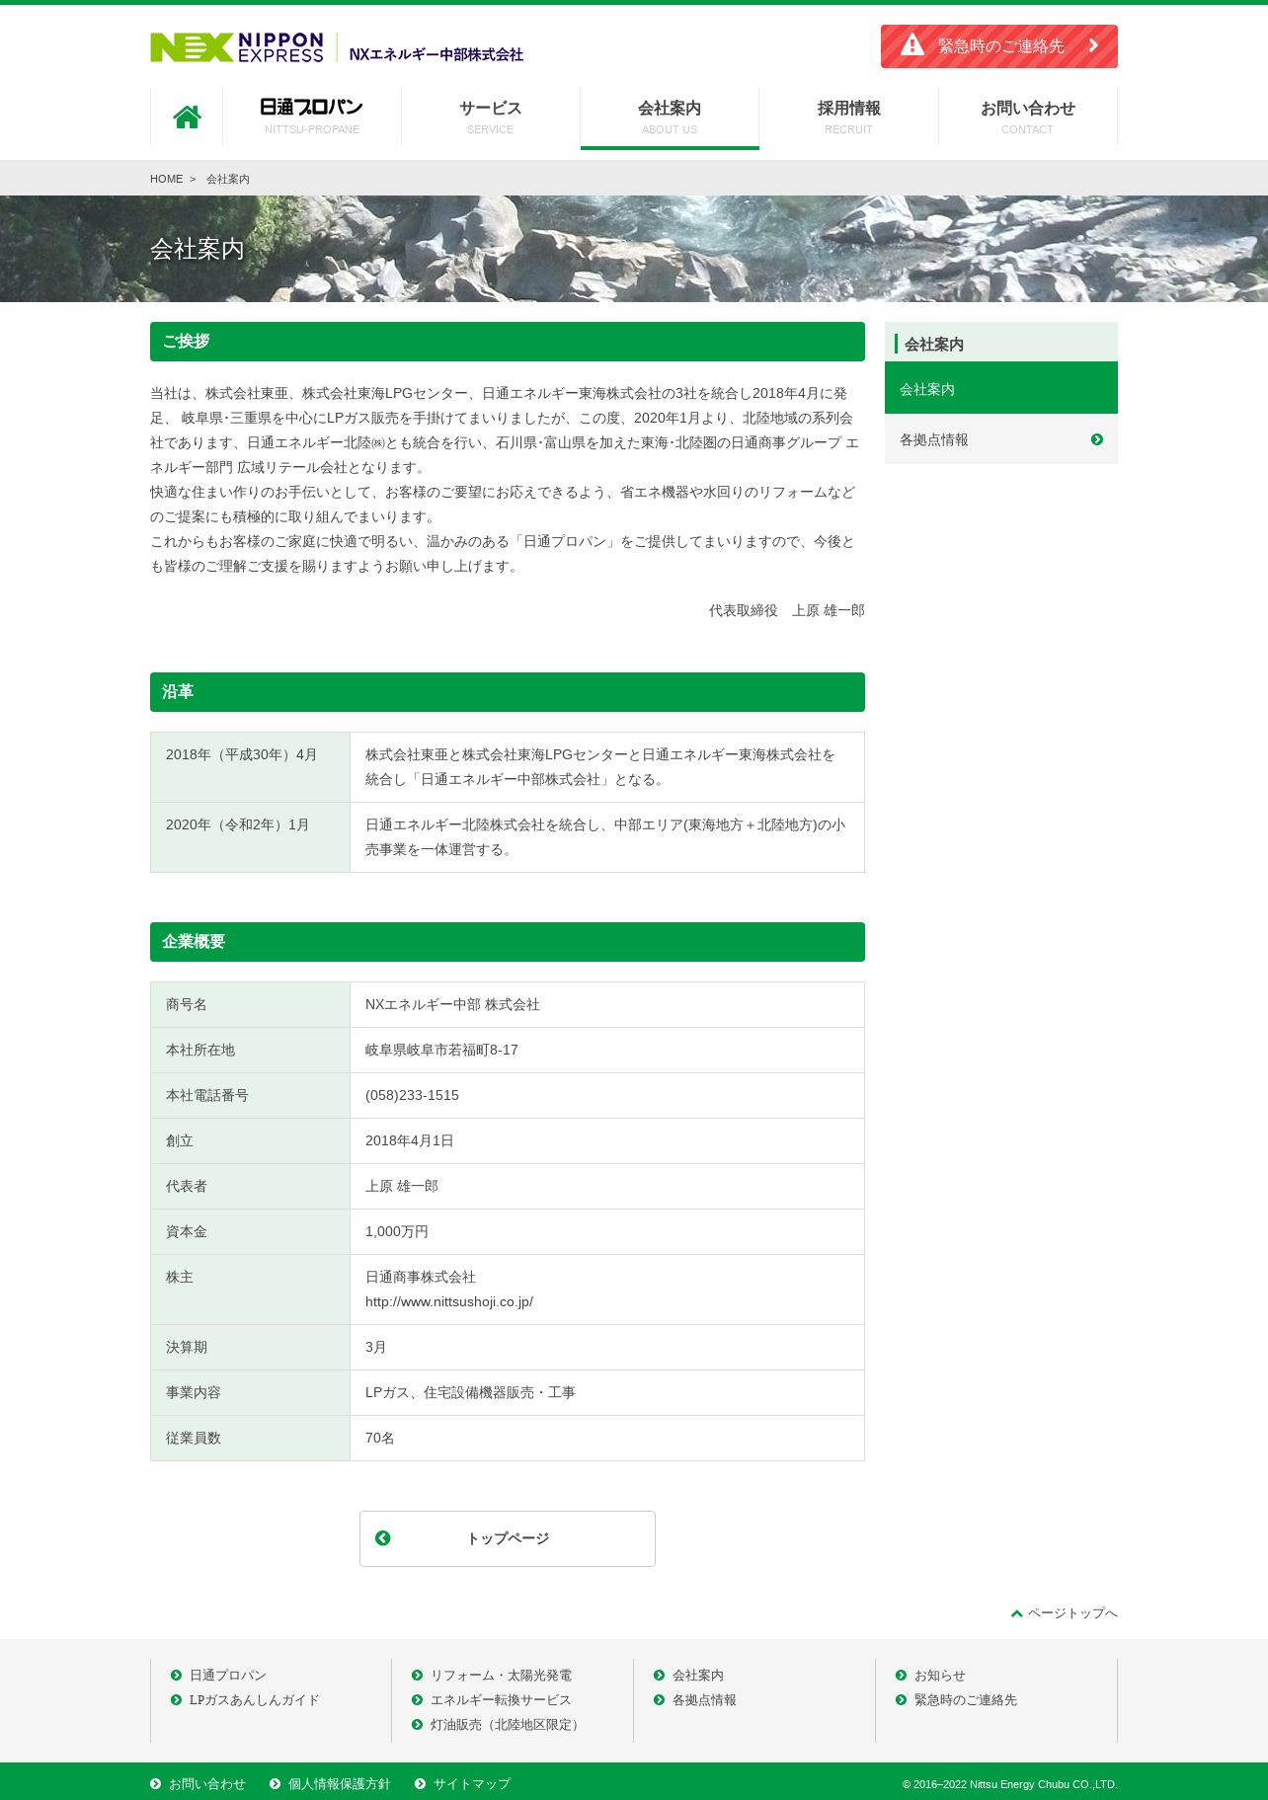This screenshot has height=1800, width=1268.
Task: Open the お問い合わせ CONTACT navigation item
Action: coord(1027,117)
